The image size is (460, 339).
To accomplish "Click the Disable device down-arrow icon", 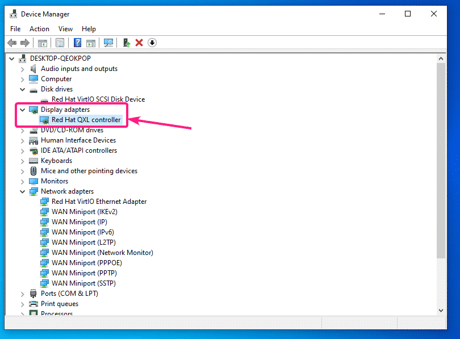I will click(152, 43).
